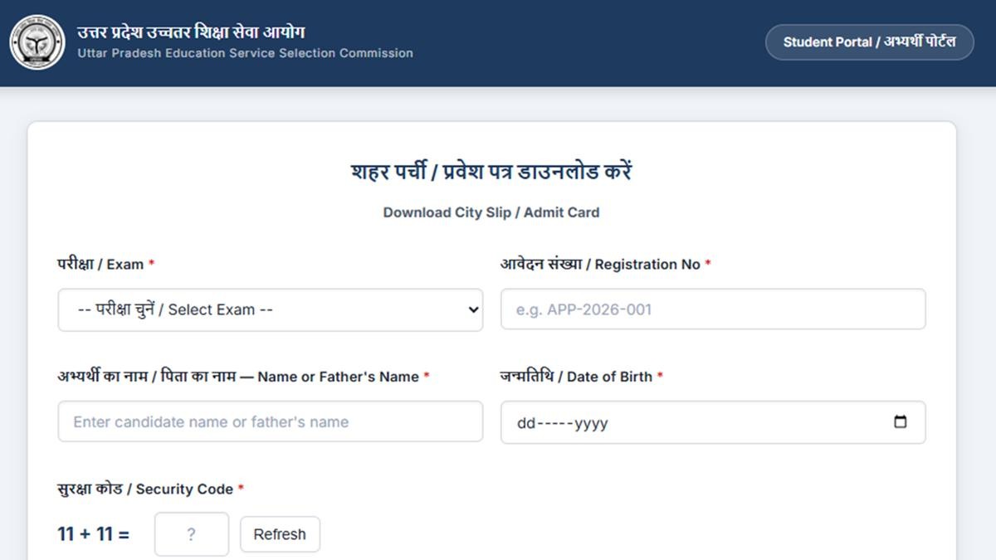Click the security code answer box
Image resolution: width=996 pixels, height=560 pixels.
191,534
